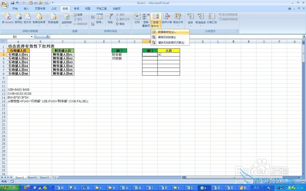Click the Office button logo

(x=4, y=4)
